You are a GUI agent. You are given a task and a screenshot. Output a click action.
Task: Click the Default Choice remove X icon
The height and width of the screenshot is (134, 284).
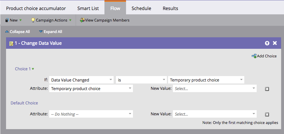(x=267, y=114)
